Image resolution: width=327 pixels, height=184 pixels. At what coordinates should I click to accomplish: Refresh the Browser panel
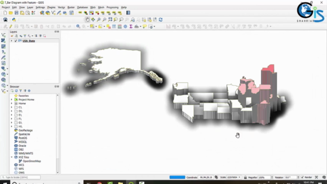coord(16,91)
